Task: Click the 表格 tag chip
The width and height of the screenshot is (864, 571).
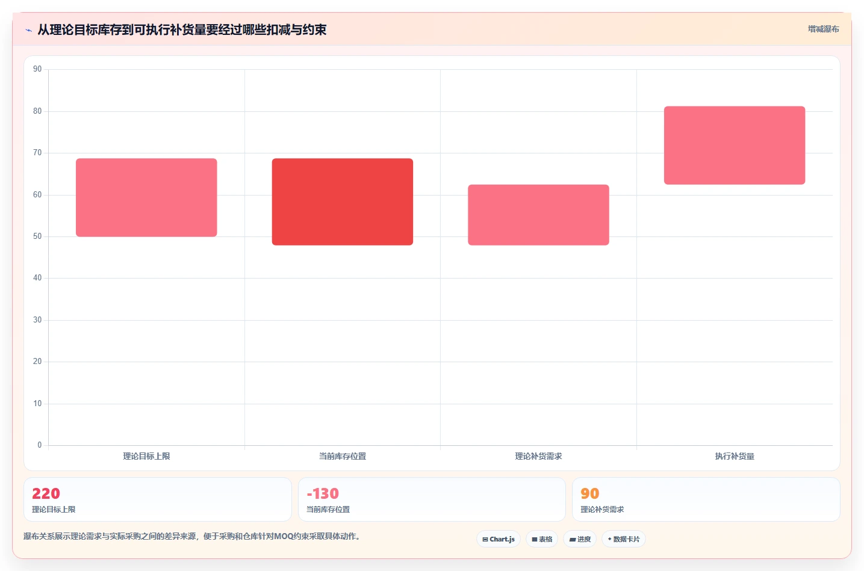Action: click(x=542, y=539)
